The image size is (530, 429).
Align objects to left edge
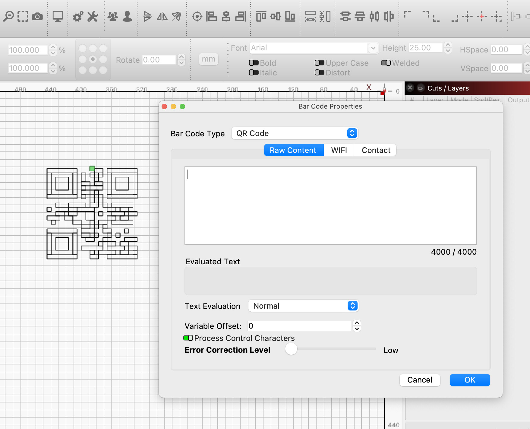(212, 16)
